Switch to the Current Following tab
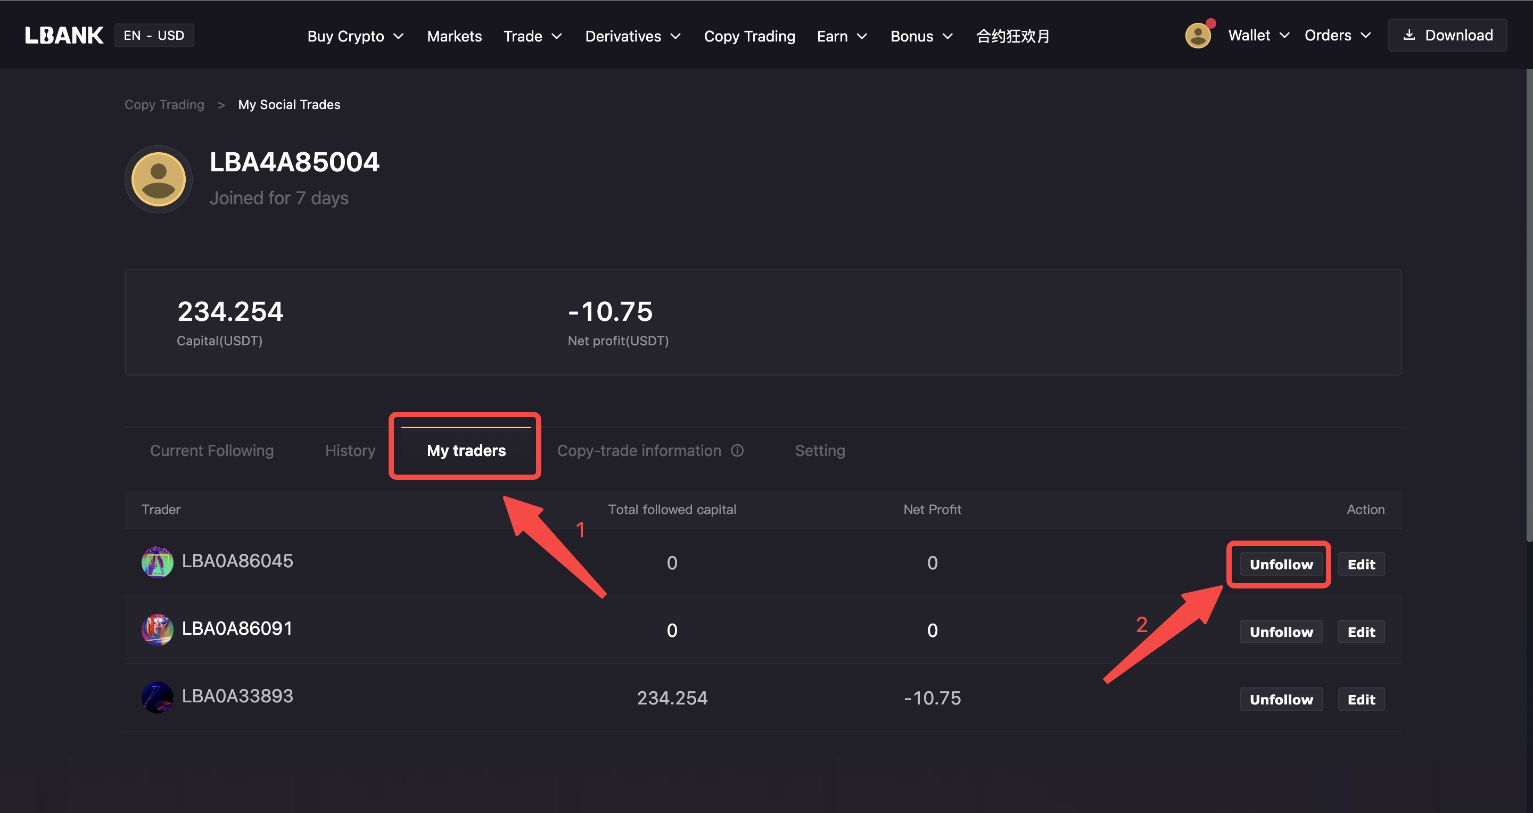This screenshot has height=813, width=1533. 212,450
